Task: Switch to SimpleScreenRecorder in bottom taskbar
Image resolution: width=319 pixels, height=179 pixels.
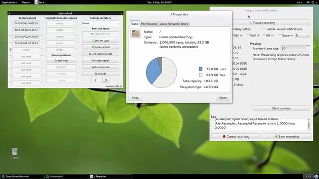Action: click(22, 177)
